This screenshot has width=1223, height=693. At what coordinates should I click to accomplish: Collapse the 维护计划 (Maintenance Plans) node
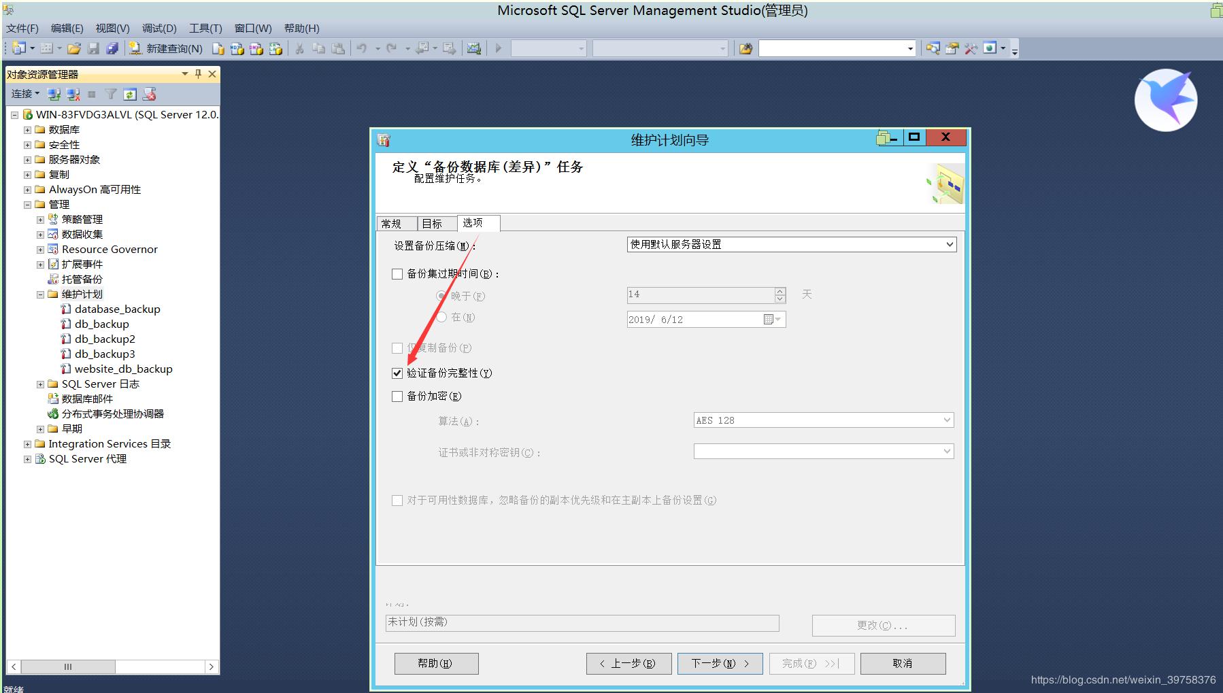[41, 294]
